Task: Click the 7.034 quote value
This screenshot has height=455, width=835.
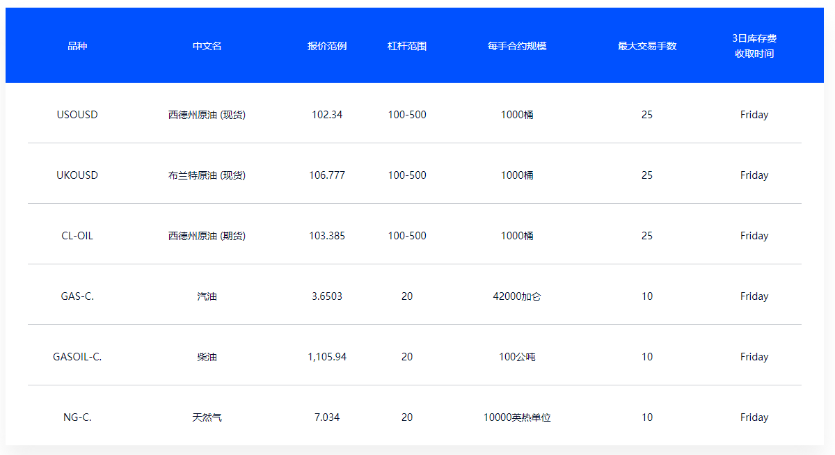Action: pos(327,417)
